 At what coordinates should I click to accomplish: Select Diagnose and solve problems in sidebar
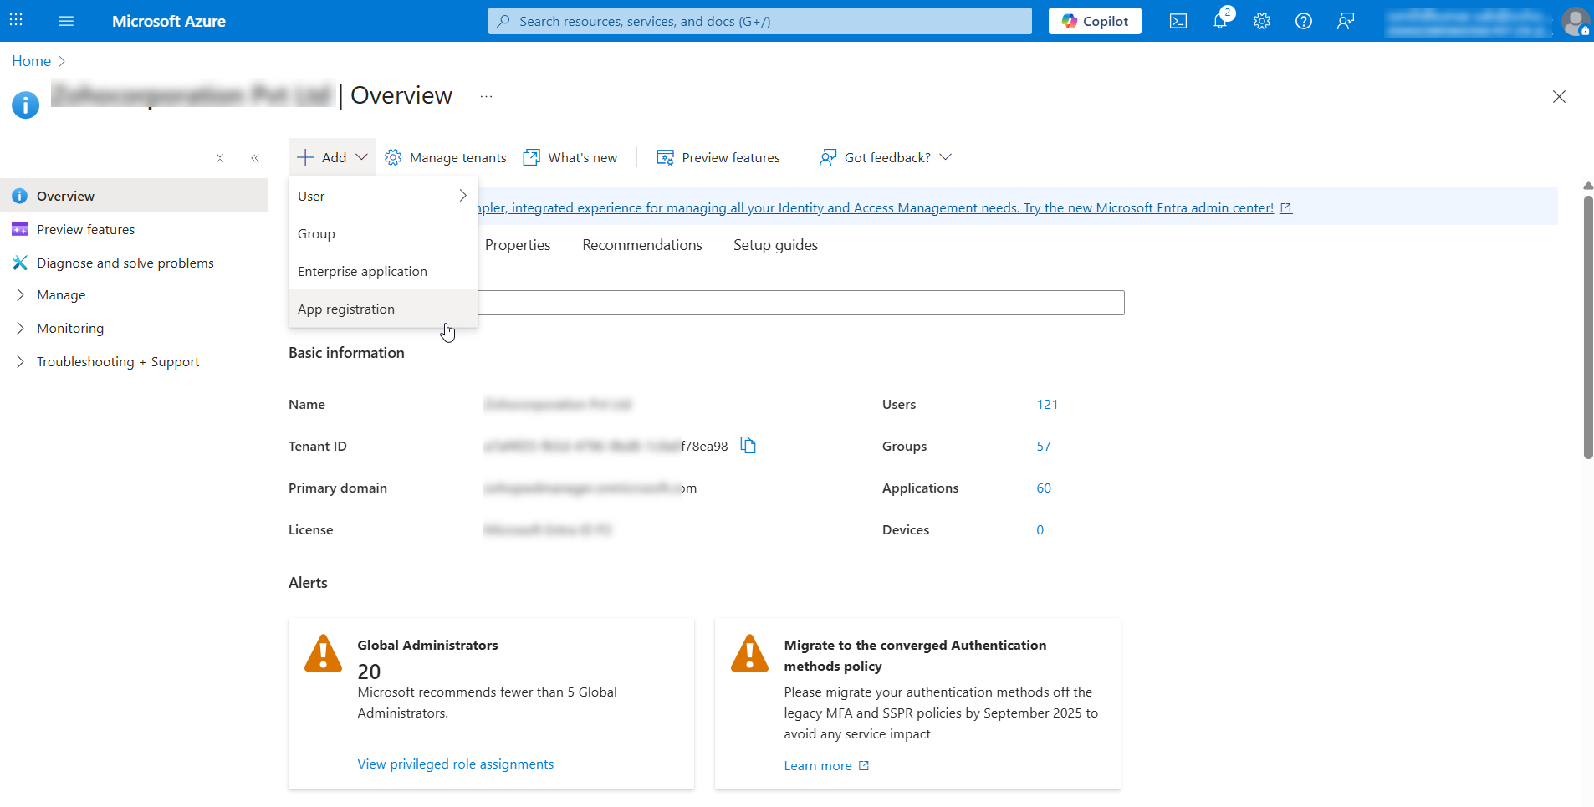click(125, 263)
